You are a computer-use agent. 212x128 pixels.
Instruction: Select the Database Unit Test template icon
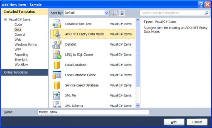(57, 24)
